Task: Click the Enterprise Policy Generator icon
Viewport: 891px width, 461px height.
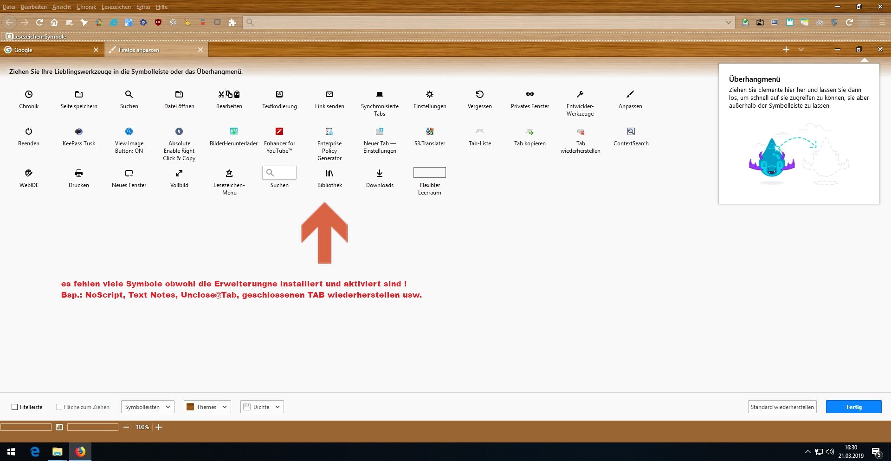Action: point(329,131)
